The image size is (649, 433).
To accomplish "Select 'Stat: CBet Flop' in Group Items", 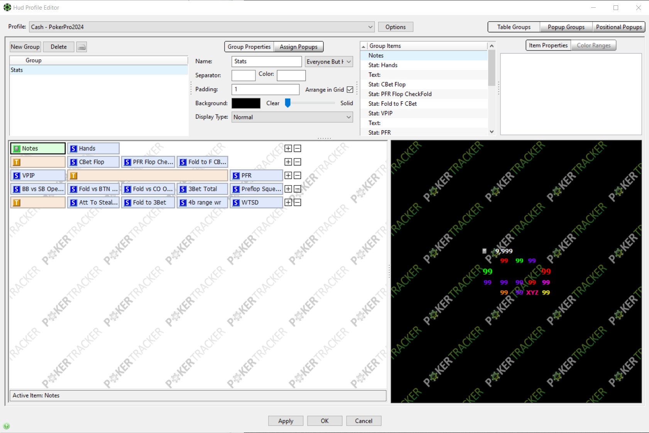I will point(424,84).
